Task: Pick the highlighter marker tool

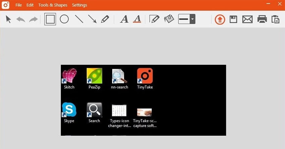Action: pyautogui.click(x=105, y=19)
